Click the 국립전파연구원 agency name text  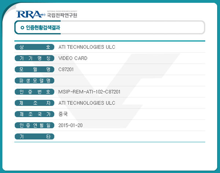pyautogui.click(x=62, y=15)
